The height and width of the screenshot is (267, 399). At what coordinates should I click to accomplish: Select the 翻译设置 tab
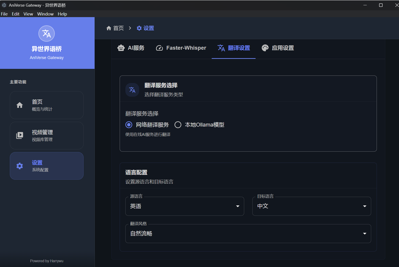point(233,48)
